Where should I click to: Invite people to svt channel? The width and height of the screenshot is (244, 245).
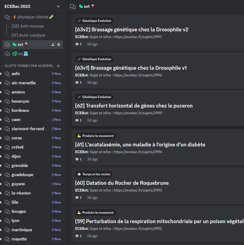coord(53,45)
